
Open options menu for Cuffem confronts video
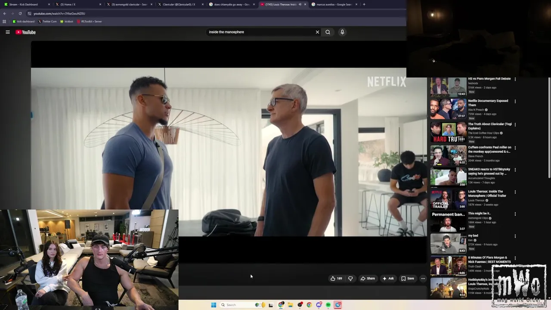click(x=515, y=148)
